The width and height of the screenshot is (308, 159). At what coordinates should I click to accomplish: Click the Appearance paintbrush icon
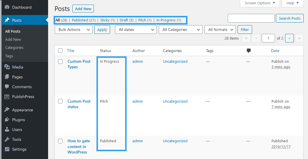[x=7, y=110]
